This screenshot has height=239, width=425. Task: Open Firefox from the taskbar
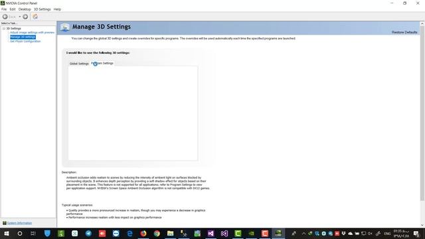point(143,233)
